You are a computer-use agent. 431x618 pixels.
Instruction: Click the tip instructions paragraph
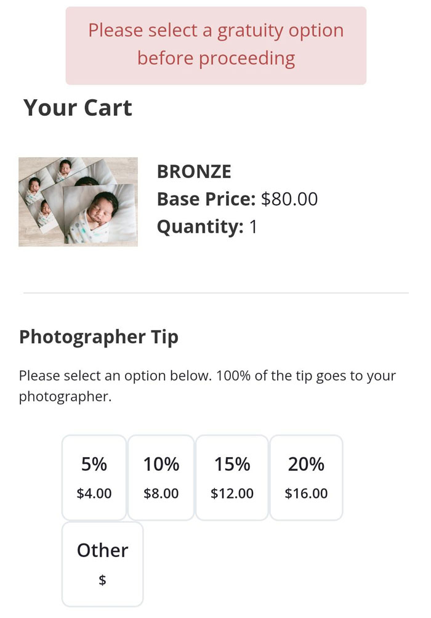pyautogui.click(x=207, y=386)
